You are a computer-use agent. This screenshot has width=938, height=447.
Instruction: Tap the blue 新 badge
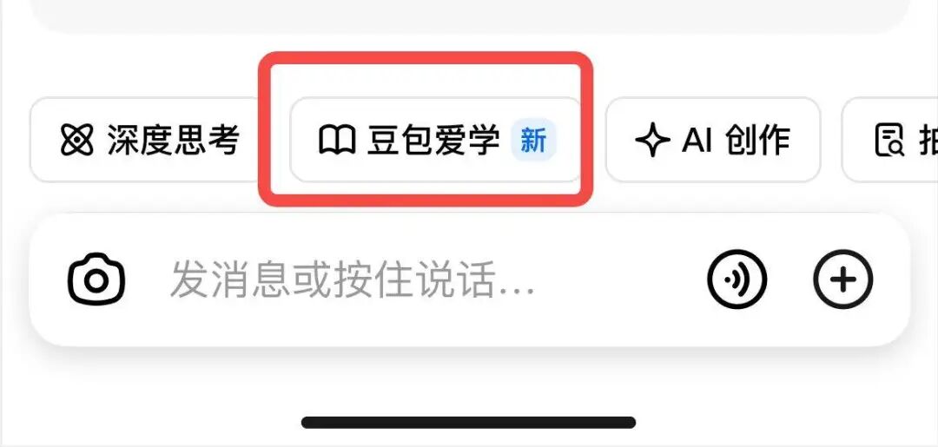[533, 141]
